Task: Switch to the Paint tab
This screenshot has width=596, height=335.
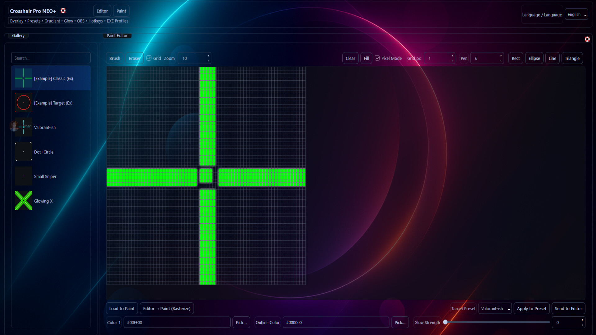Action: pos(121,11)
